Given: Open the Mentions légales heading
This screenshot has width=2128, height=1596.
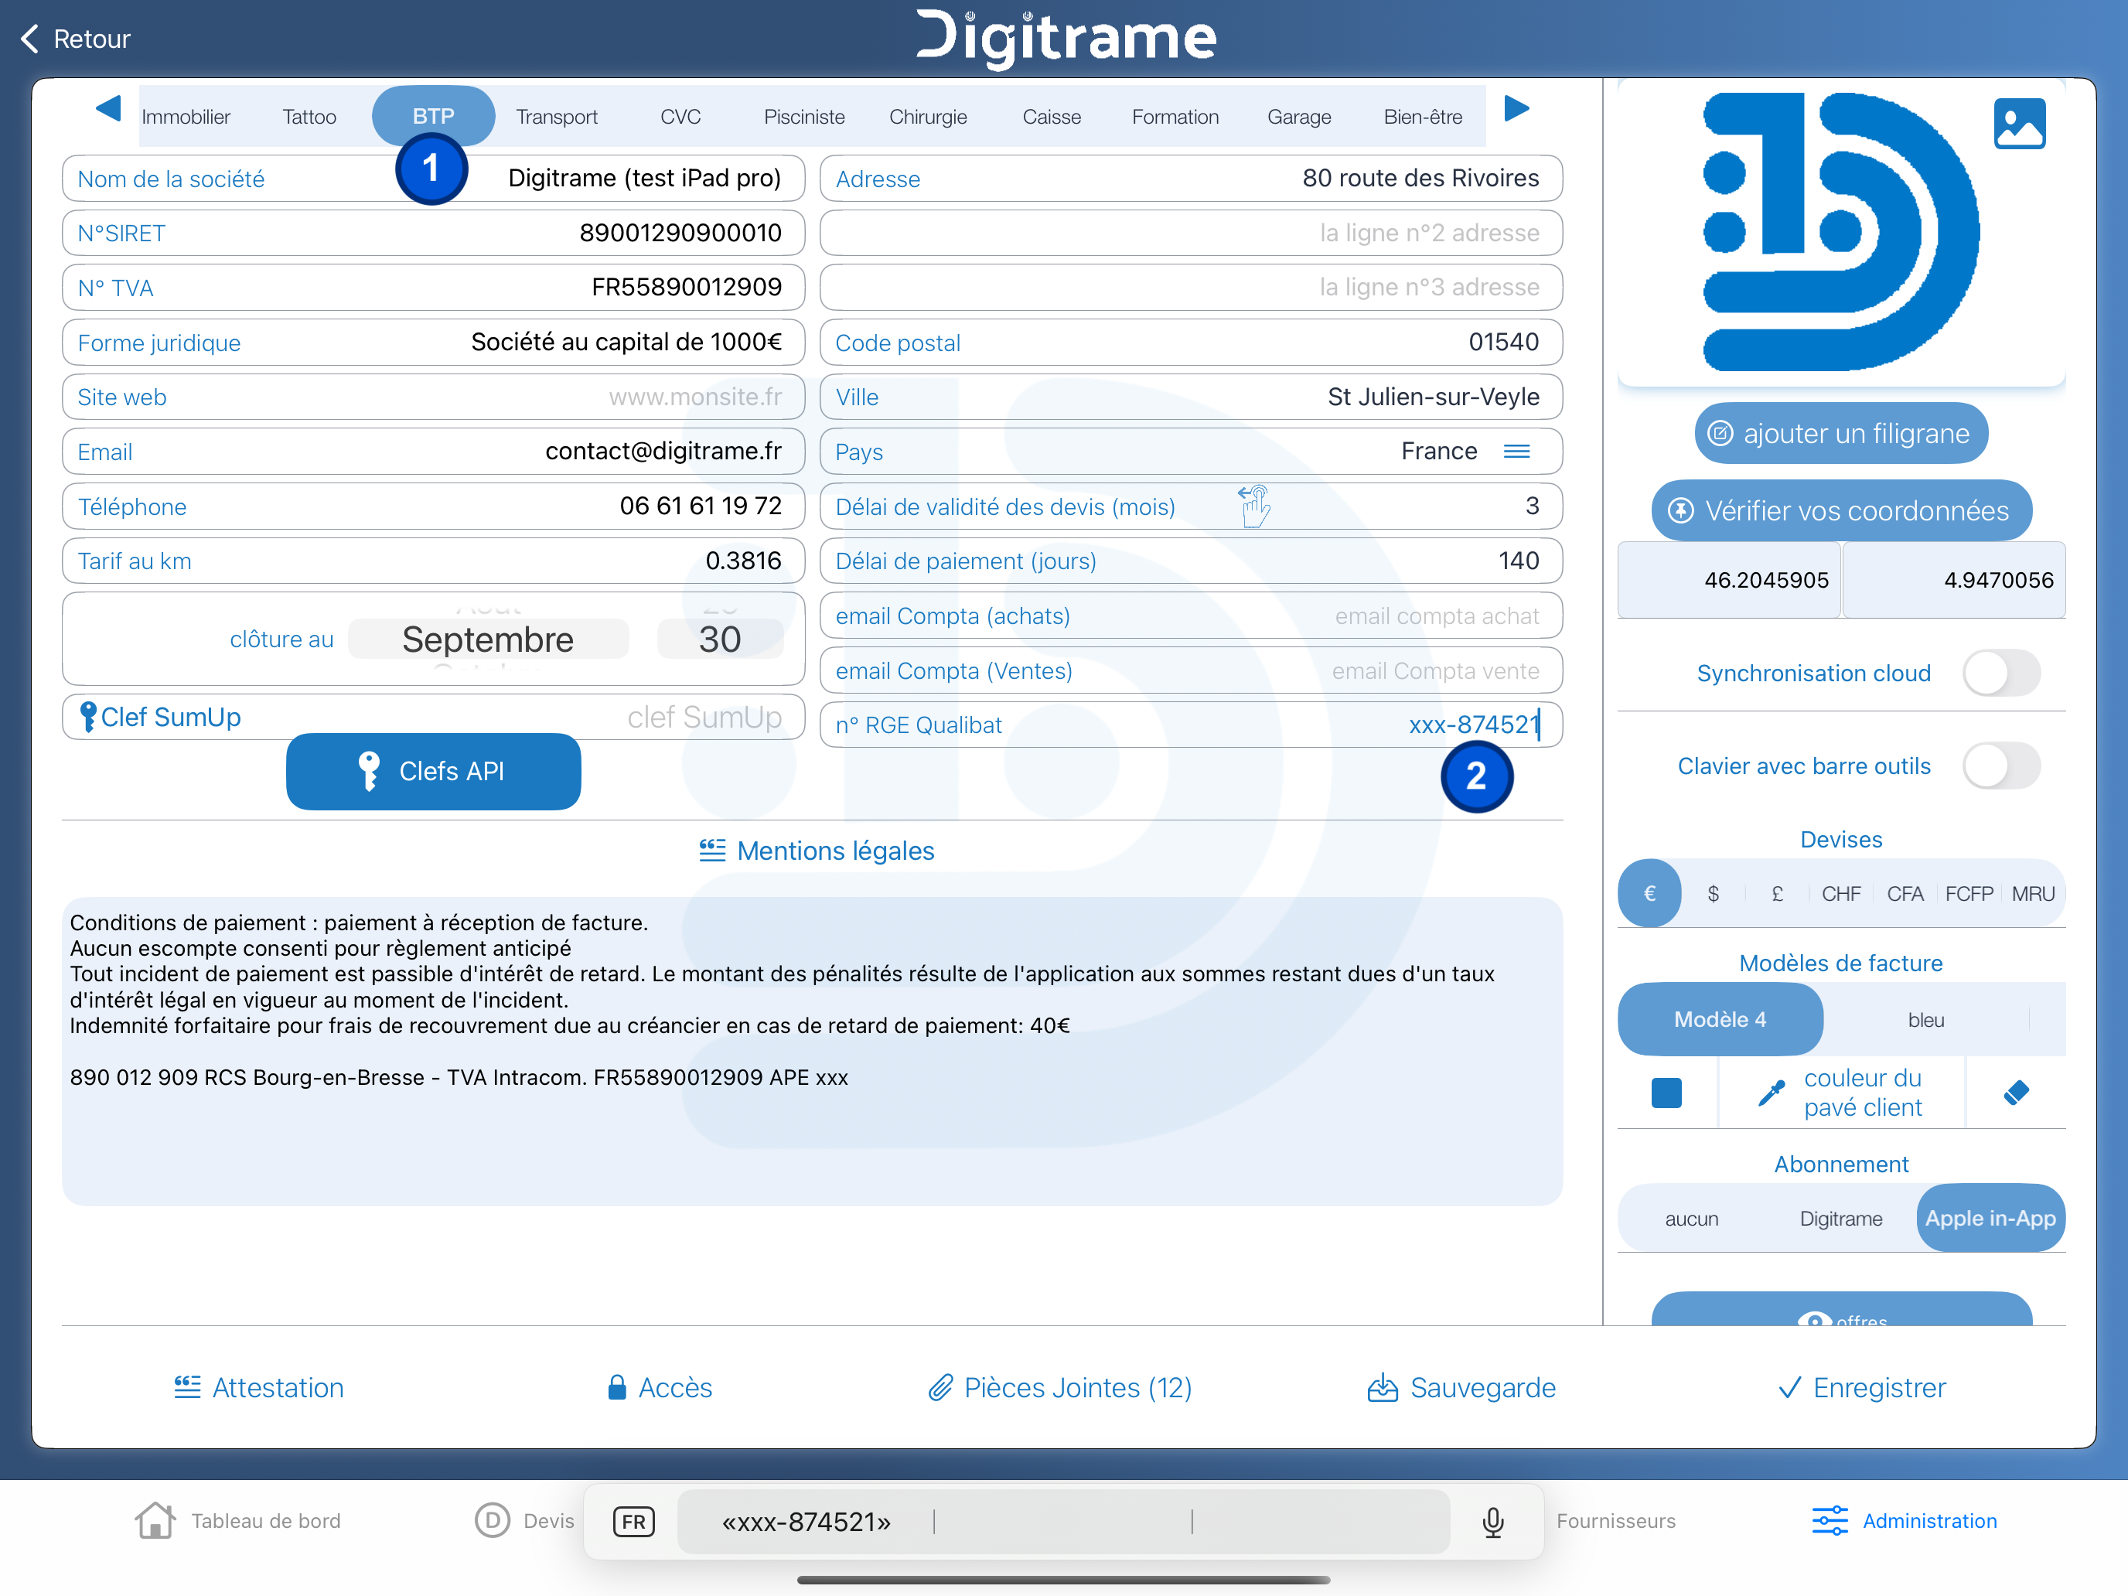Looking at the screenshot, I should click(x=816, y=851).
